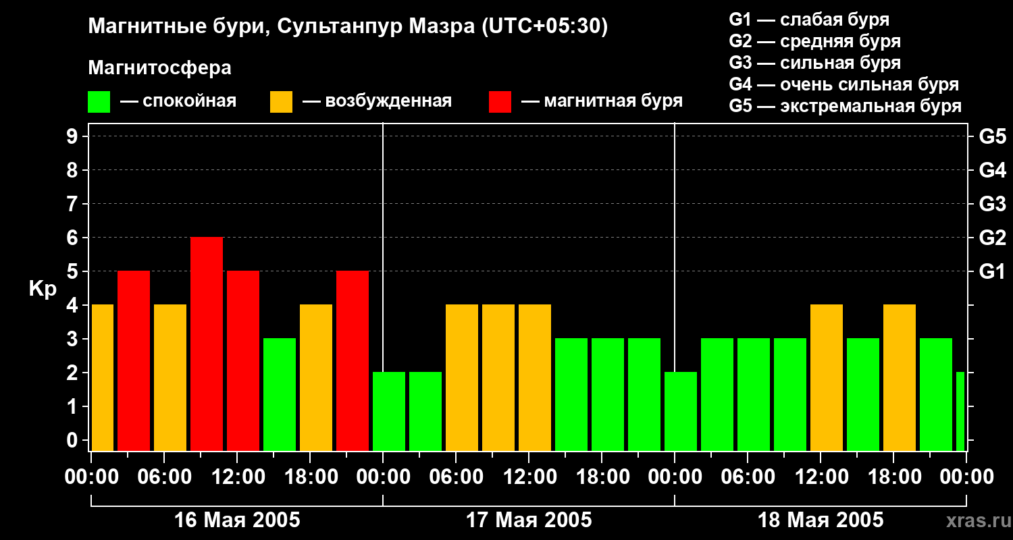Click the '16 Мая 2005' date label
The width and height of the screenshot is (1013, 540).
point(237,520)
